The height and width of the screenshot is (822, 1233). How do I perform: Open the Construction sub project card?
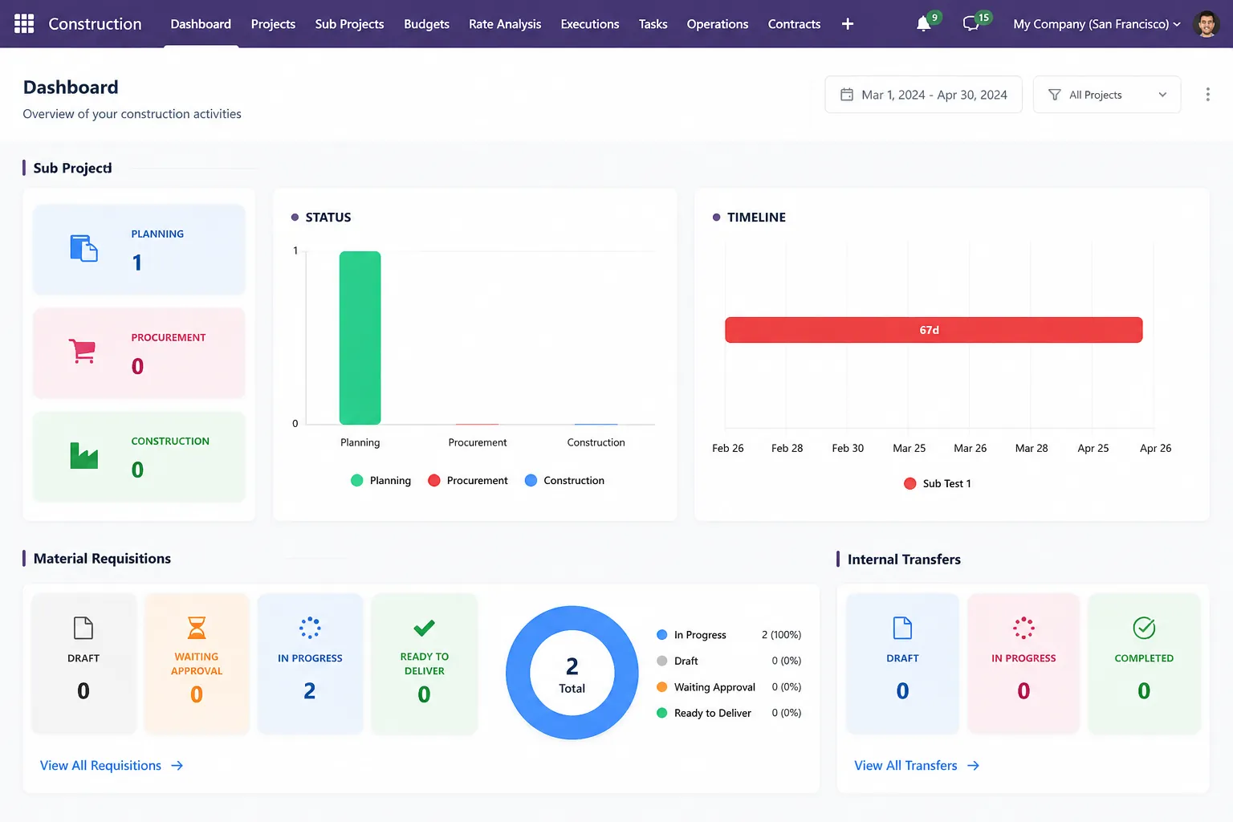tap(139, 456)
